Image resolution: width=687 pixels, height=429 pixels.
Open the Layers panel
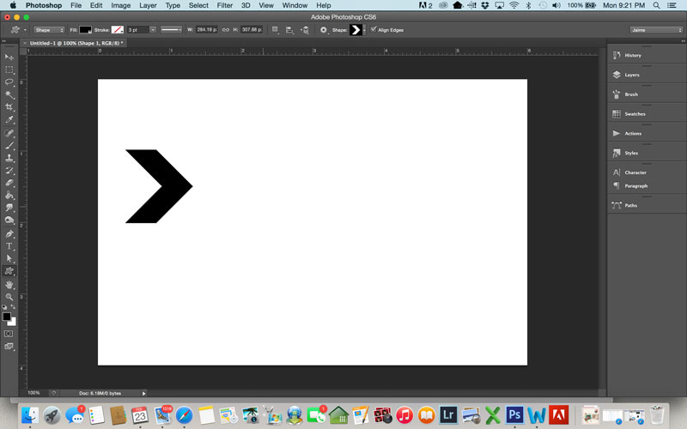pos(631,75)
